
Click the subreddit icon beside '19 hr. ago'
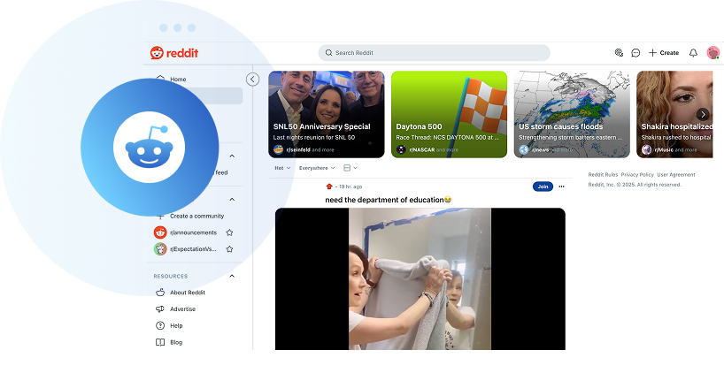point(329,186)
